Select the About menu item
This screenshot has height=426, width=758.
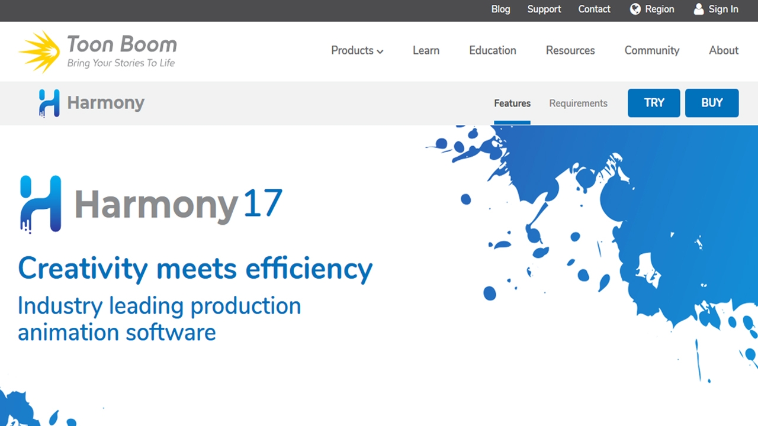click(724, 50)
